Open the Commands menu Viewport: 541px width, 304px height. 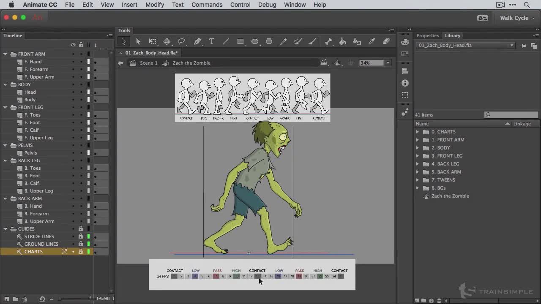click(x=207, y=5)
